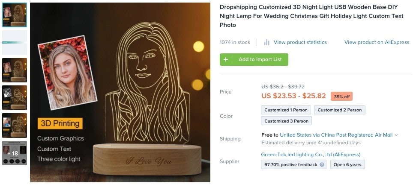The width and height of the screenshot is (413, 187).
Task: Show 18 more images thumbnail
Action: [x=15, y=153]
